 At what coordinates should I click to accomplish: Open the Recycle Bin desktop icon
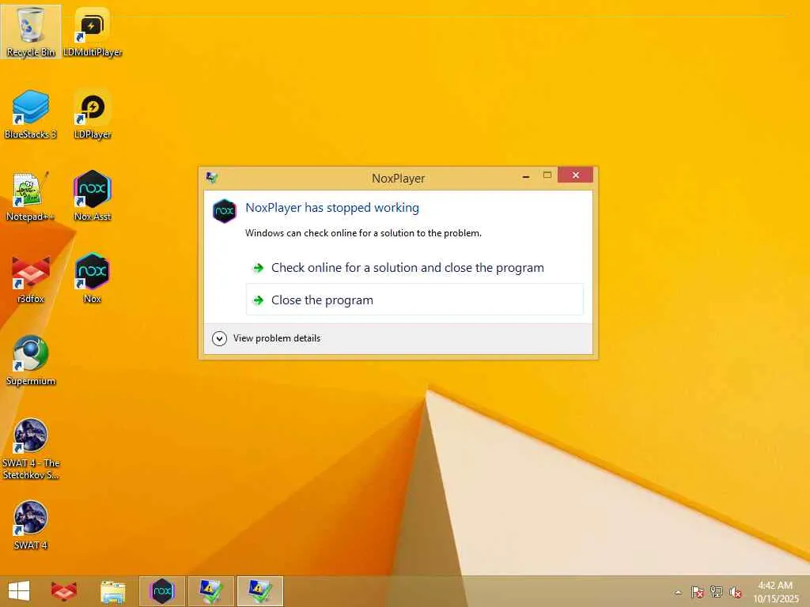click(31, 31)
